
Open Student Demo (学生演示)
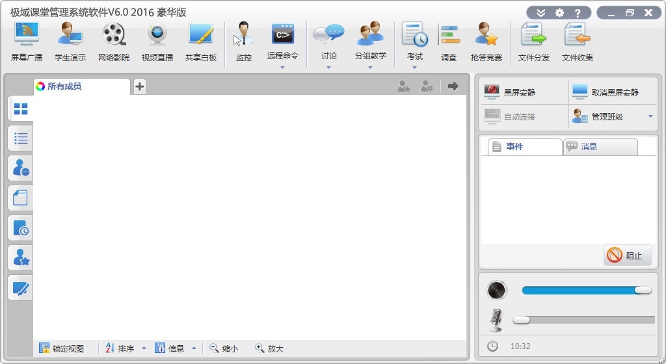[70, 42]
